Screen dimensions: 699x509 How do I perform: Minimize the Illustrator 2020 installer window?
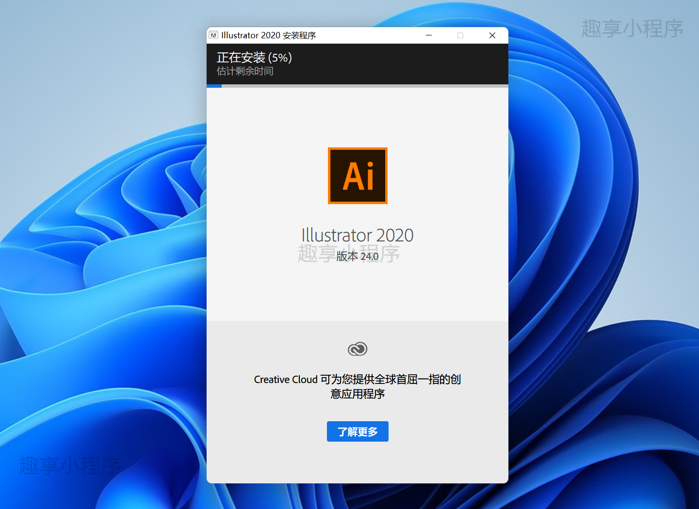429,35
